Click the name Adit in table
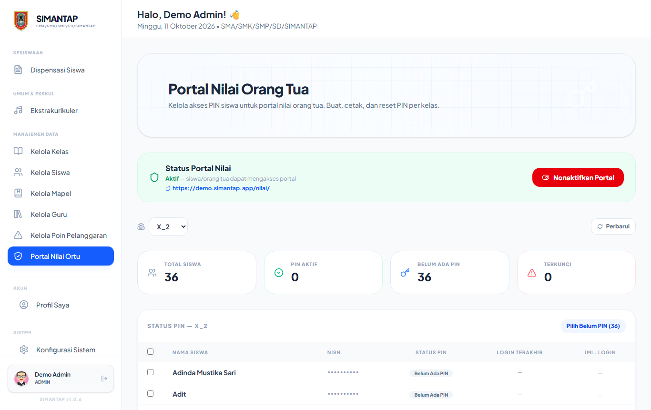Image resolution: width=651 pixels, height=410 pixels. point(179,394)
